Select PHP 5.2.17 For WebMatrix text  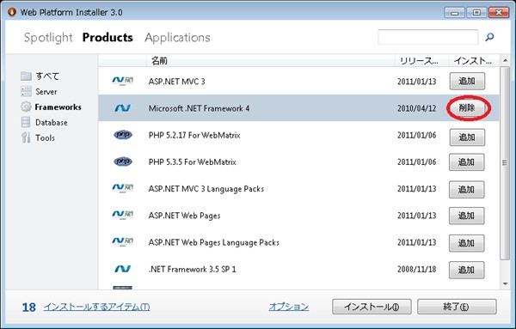point(194,135)
